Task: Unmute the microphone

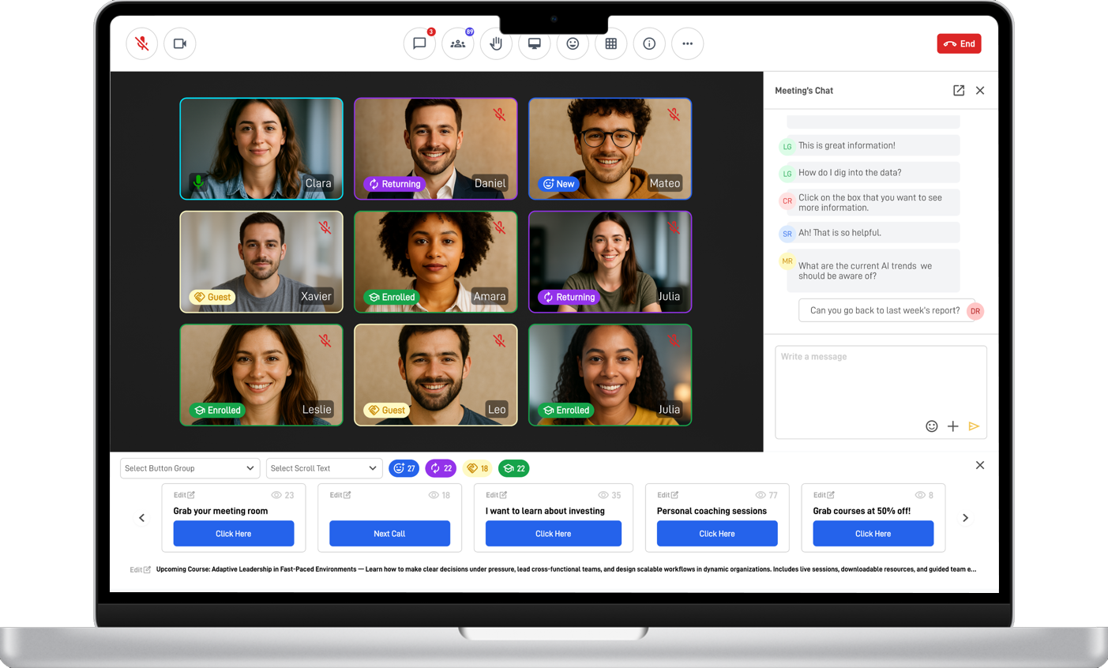Action: click(x=141, y=43)
